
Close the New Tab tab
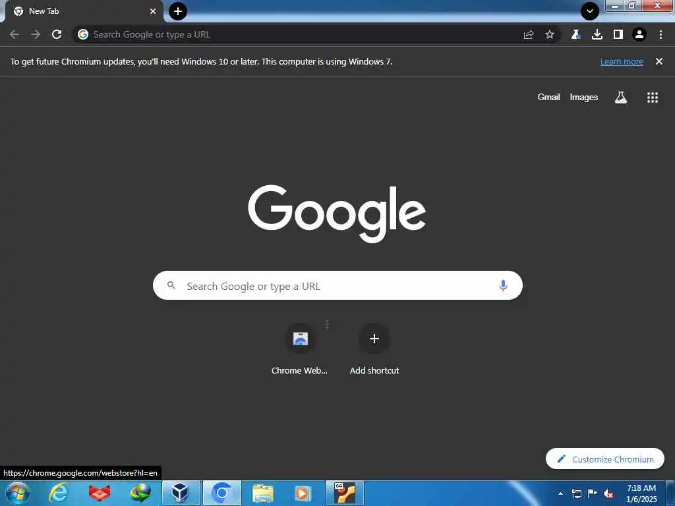tap(153, 11)
